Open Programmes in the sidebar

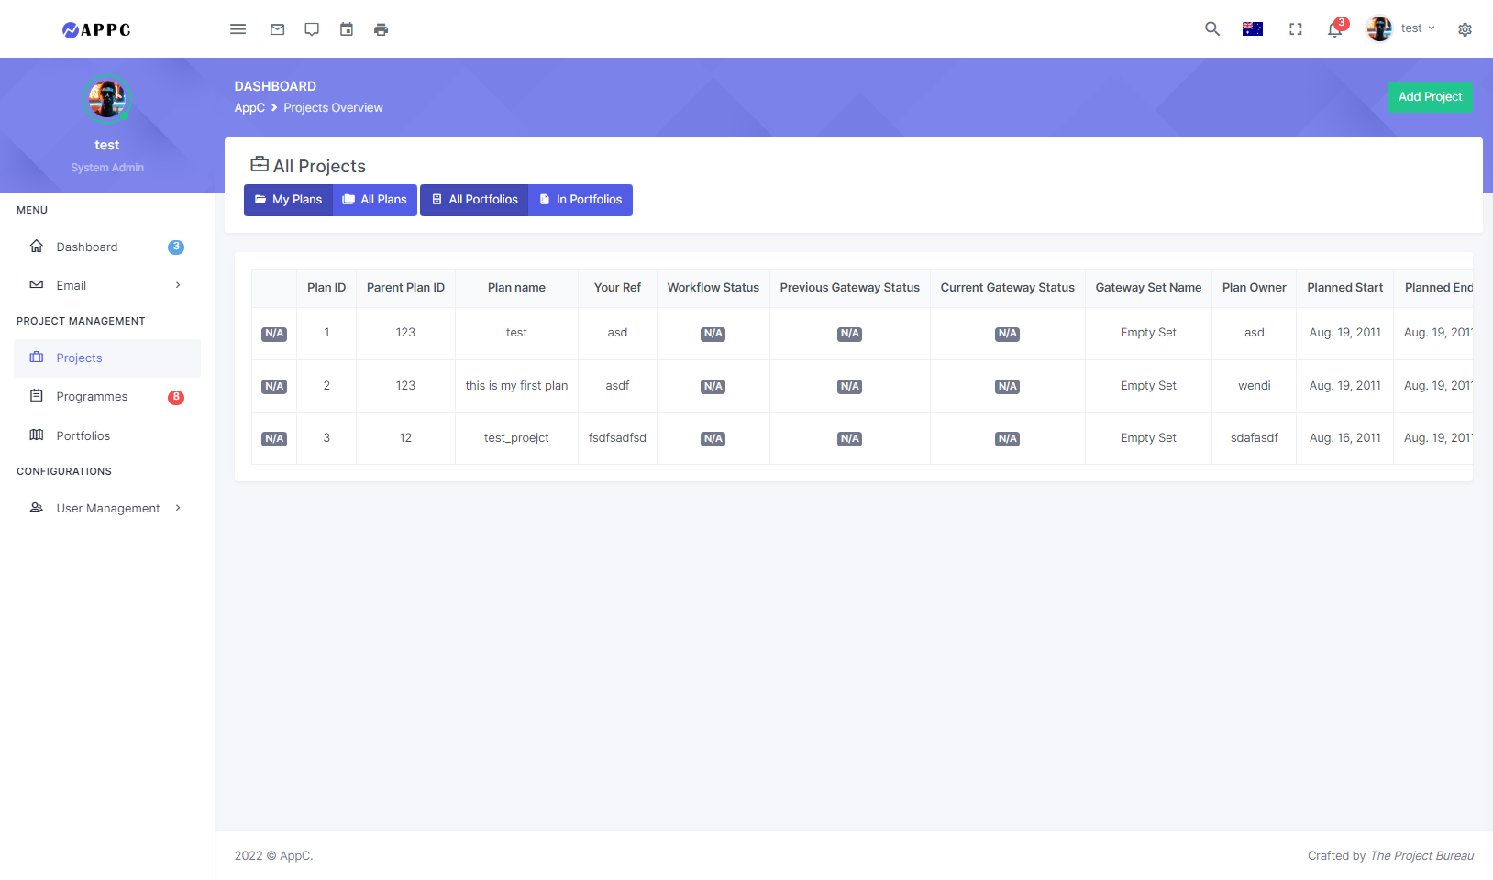pos(92,397)
